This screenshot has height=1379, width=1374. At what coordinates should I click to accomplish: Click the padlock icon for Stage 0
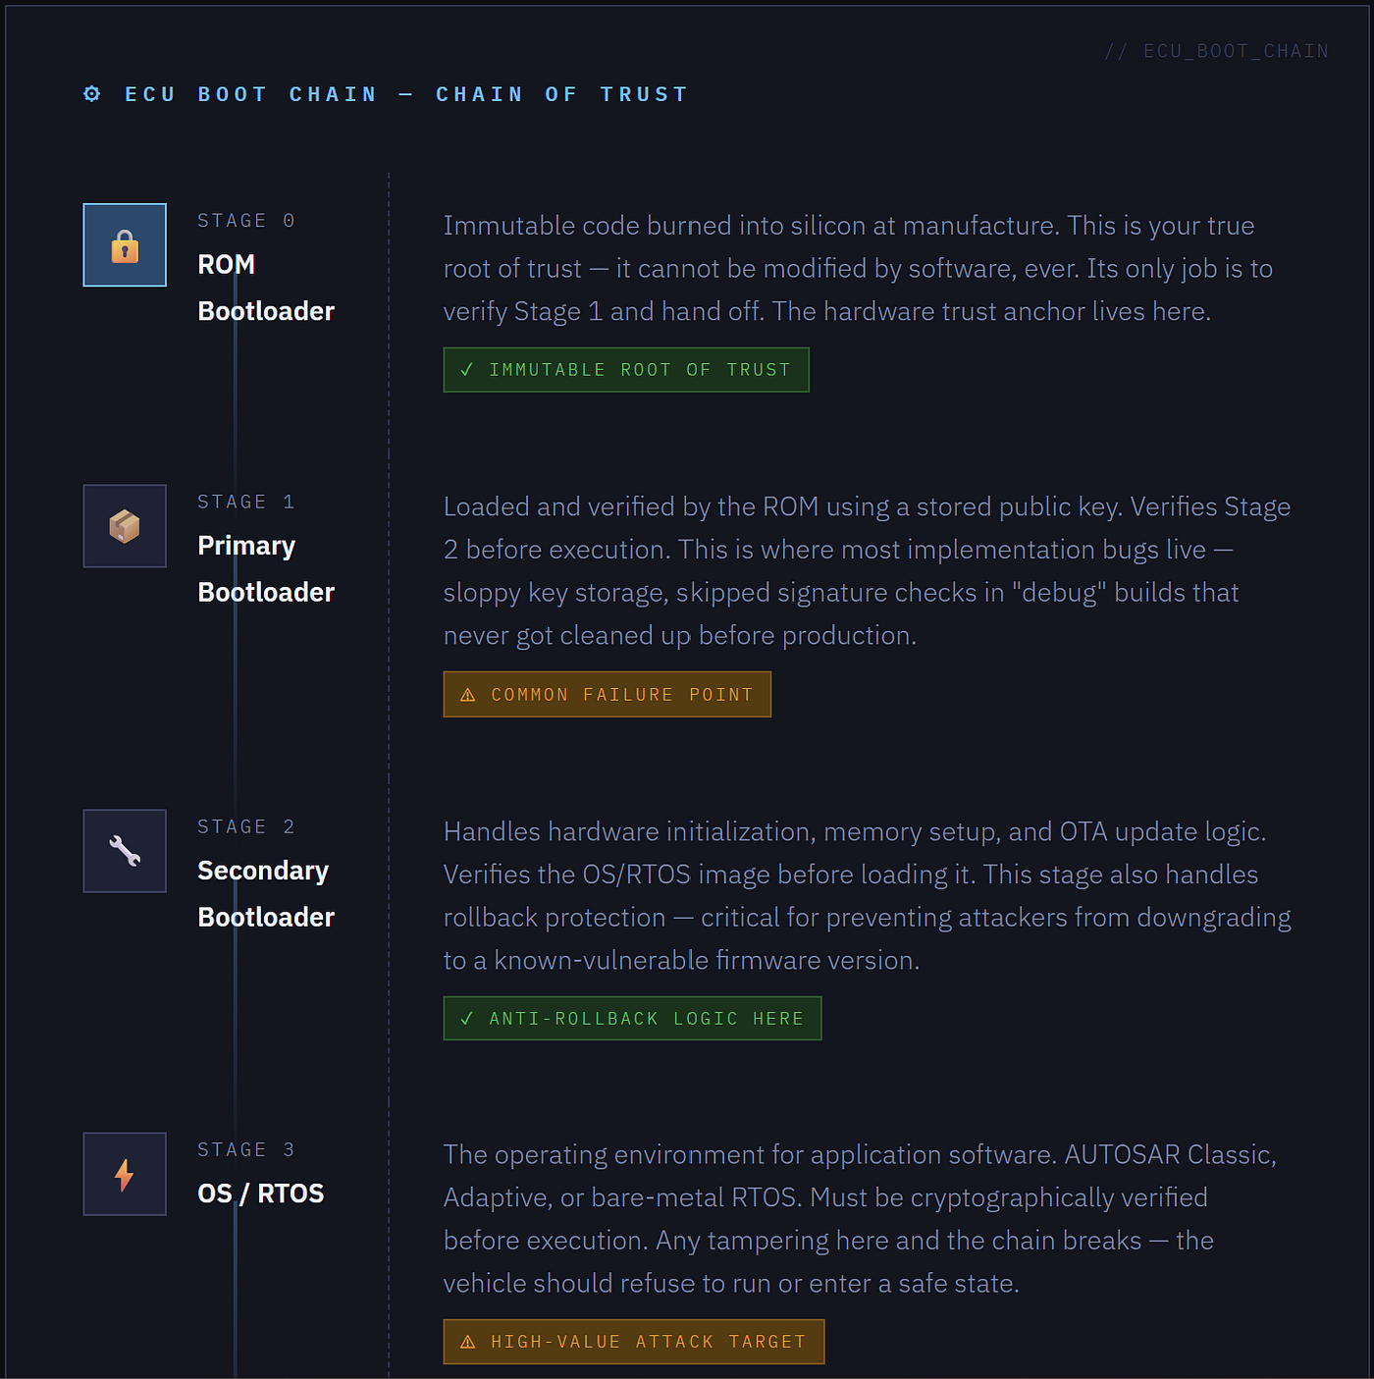pos(125,245)
